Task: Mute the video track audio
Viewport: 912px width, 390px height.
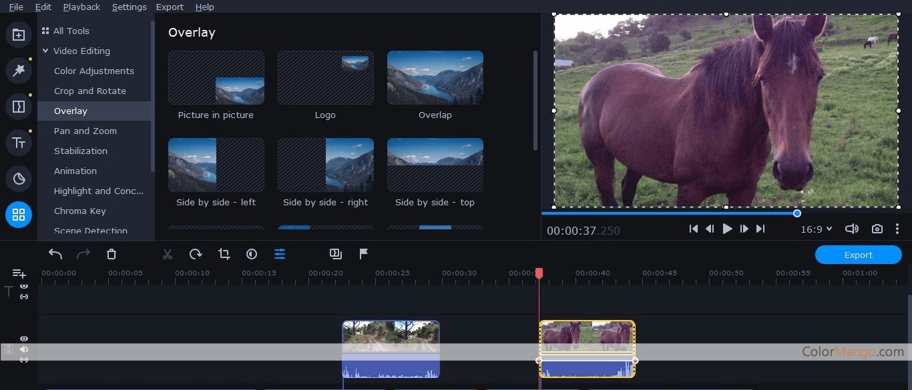Action: (x=24, y=349)
